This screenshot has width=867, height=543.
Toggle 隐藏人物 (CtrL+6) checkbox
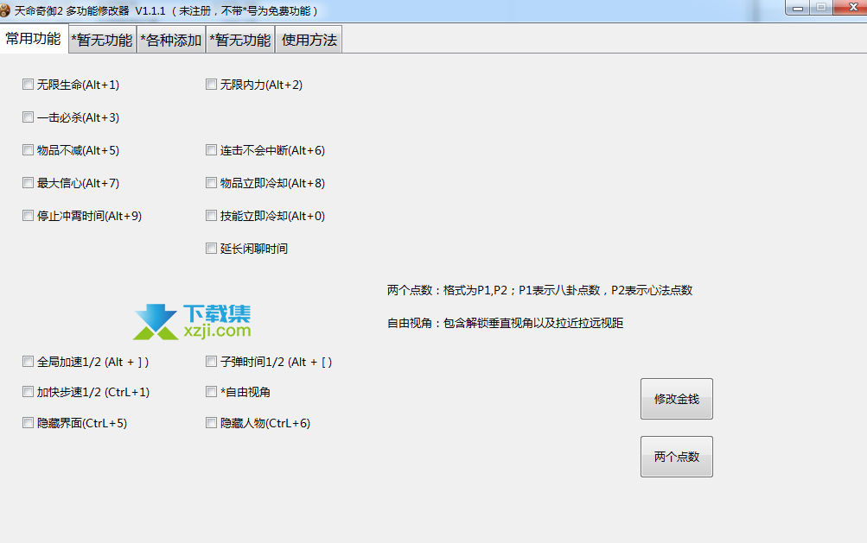pos(212,423)
